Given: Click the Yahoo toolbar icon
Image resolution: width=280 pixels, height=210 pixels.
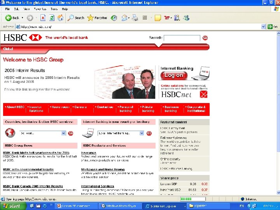Looking at the screenshot, I should [x=167, y=18].
